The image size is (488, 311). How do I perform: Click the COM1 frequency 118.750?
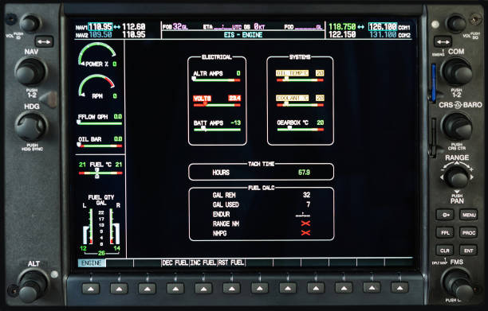point(342,27)
